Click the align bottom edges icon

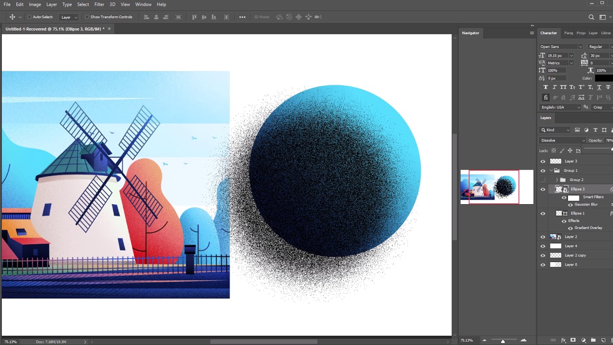[215, 17]
